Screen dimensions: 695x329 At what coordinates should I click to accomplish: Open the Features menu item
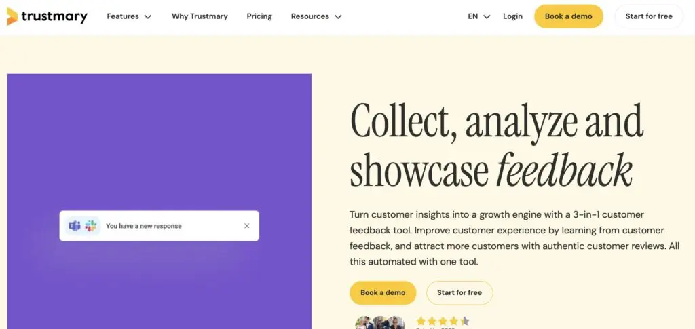pos(123,16)
